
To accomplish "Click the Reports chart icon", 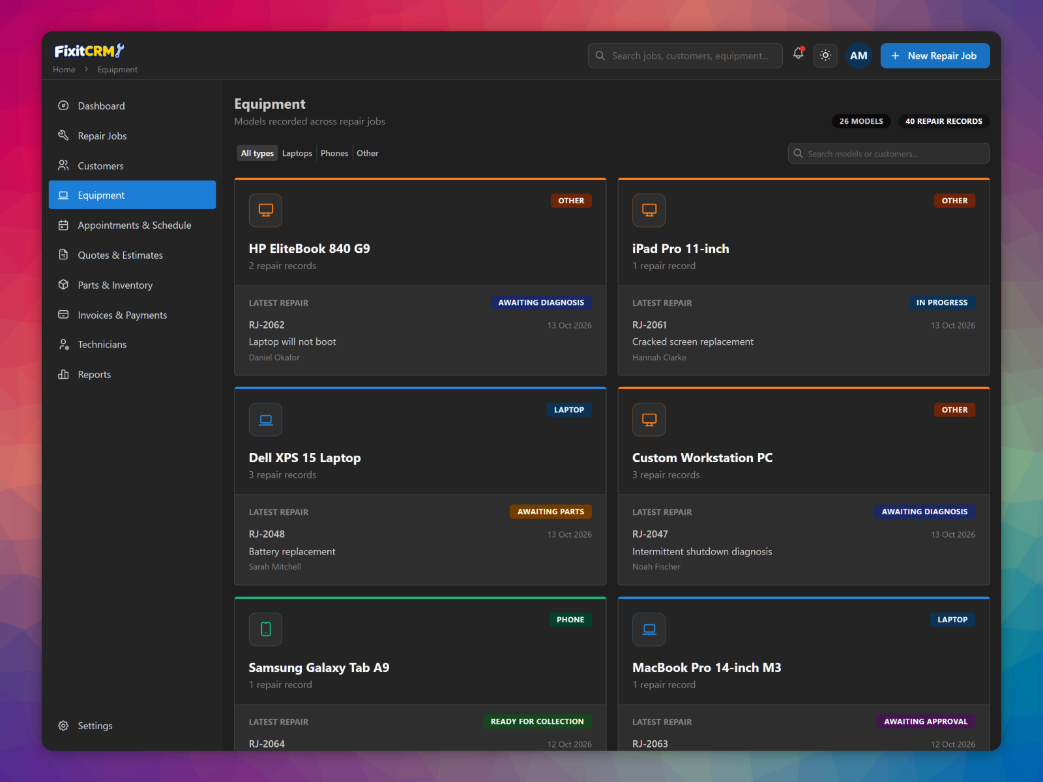I will point(63,374).
